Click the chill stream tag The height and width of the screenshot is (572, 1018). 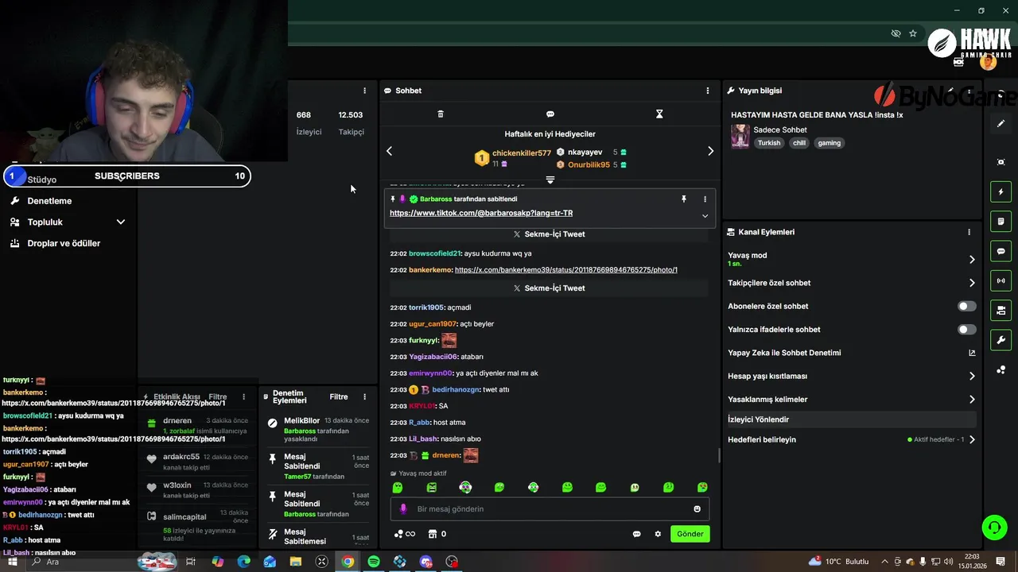click(799, 143)
